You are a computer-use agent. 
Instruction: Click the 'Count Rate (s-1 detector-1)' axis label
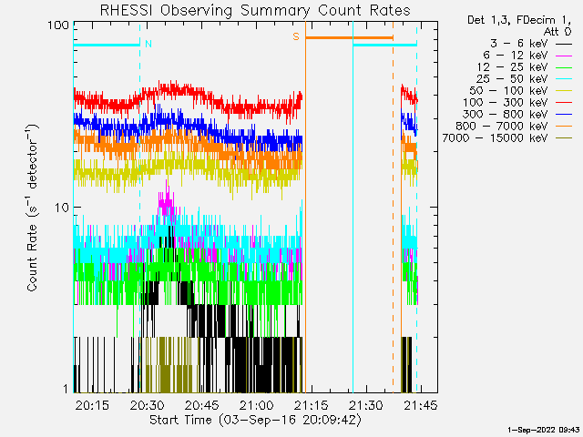tap(33, 208)
